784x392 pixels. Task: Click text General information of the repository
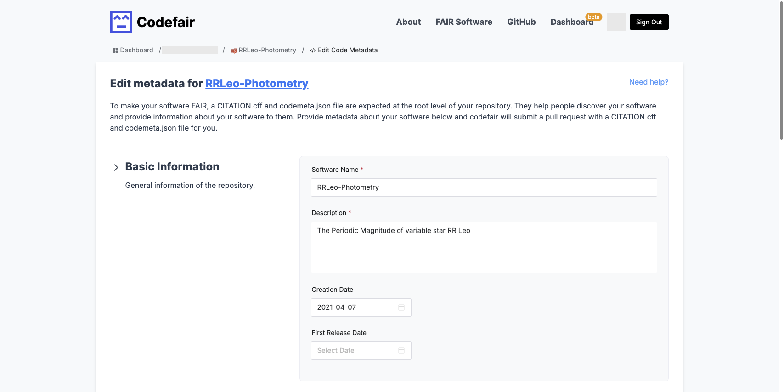coord(190,185)
